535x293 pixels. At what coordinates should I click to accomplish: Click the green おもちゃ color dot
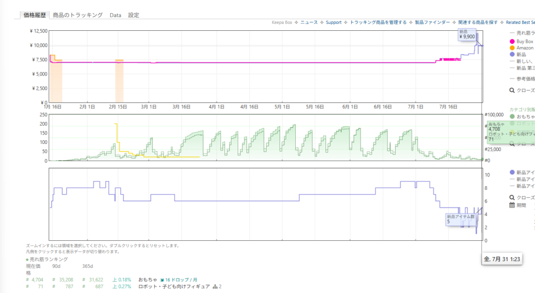click(x=512, y=116)
